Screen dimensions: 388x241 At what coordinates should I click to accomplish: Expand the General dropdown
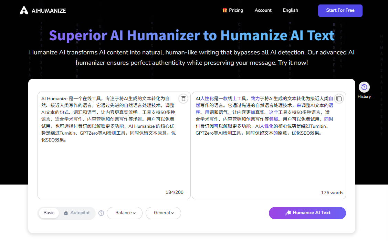[x=163, y=213]
